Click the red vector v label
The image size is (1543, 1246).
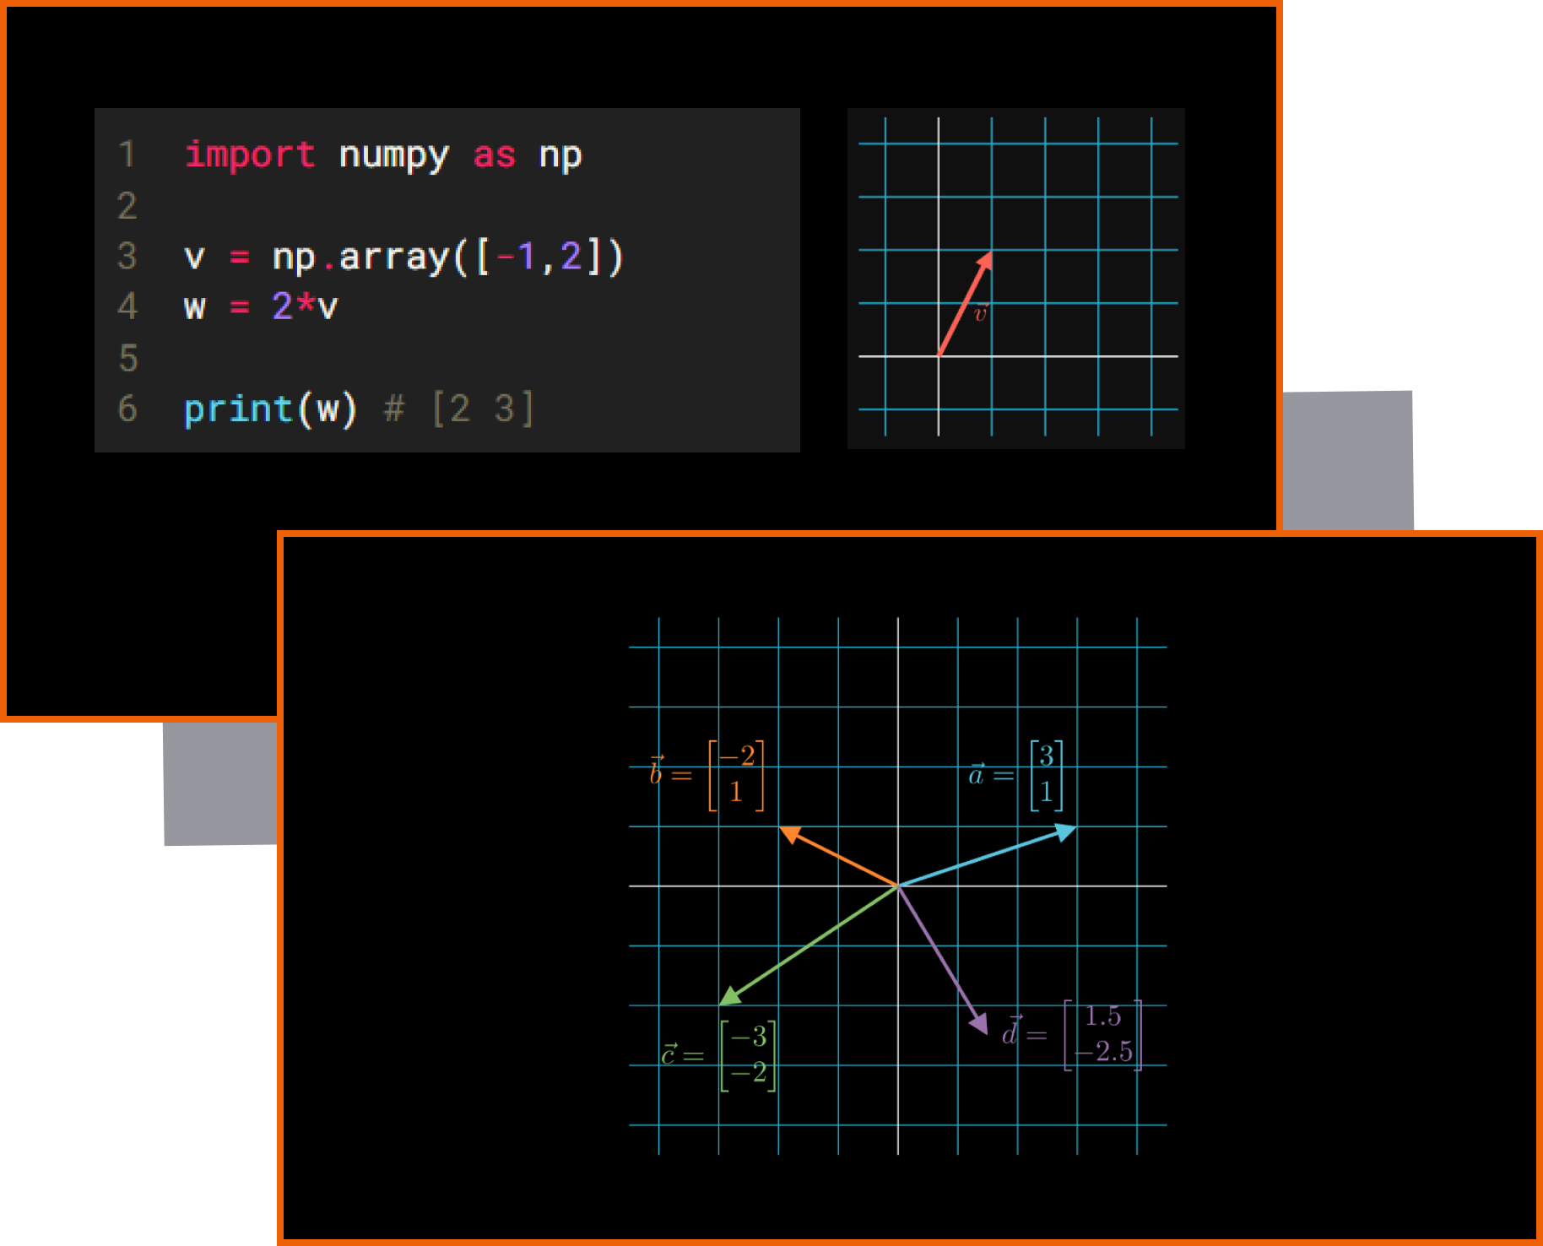coord(980,313)
